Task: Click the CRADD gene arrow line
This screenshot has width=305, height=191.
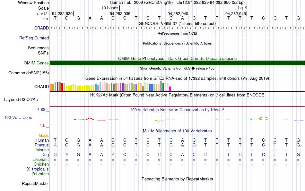Action: 177,28
